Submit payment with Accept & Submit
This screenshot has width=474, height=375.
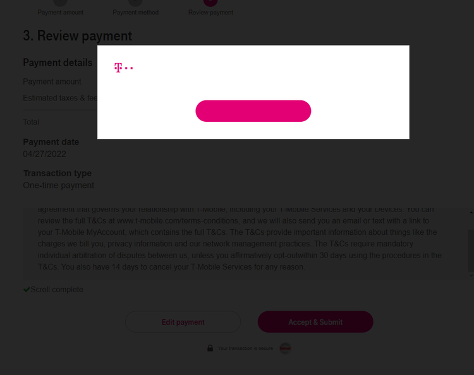pyautogui.click(x=315, y=322)
